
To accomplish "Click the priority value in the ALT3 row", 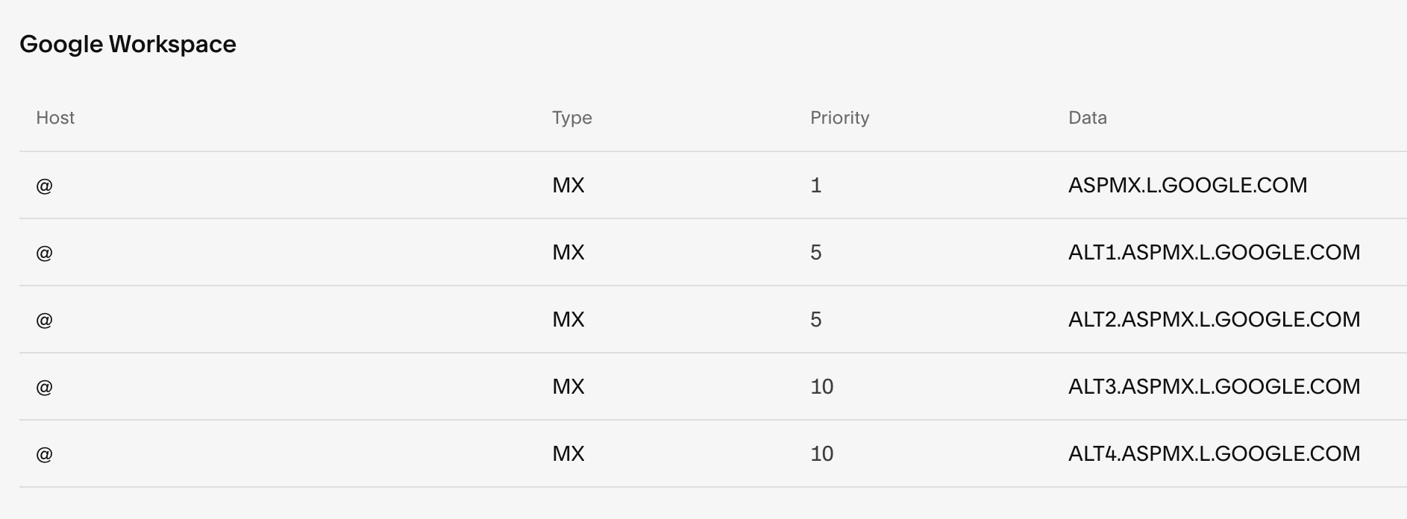I will (x=821, y=387).
